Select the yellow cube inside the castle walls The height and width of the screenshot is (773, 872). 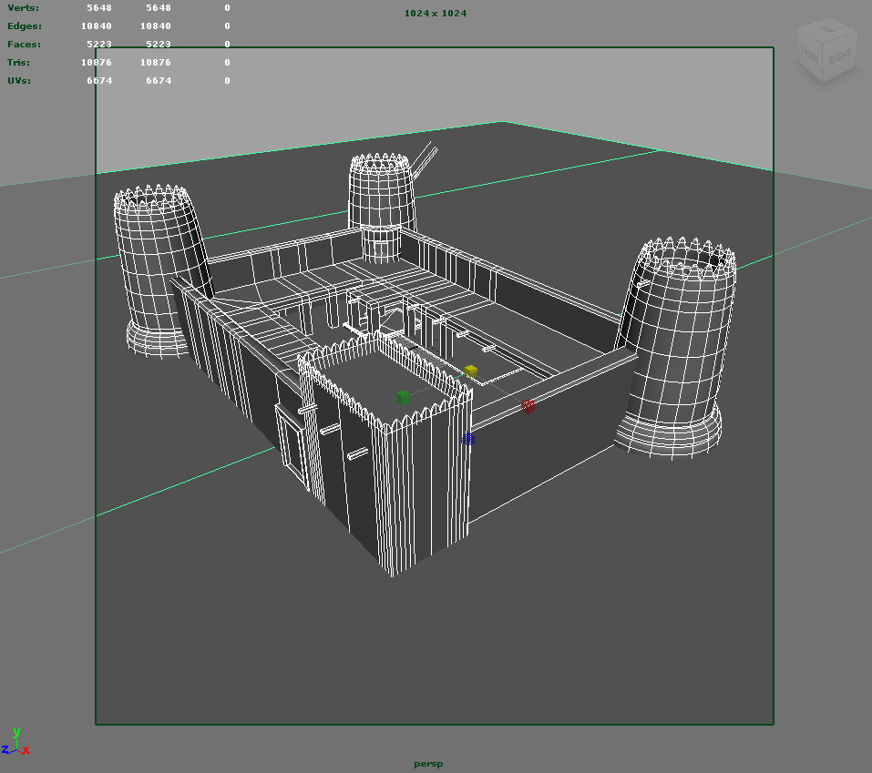(x=470, y=371)
